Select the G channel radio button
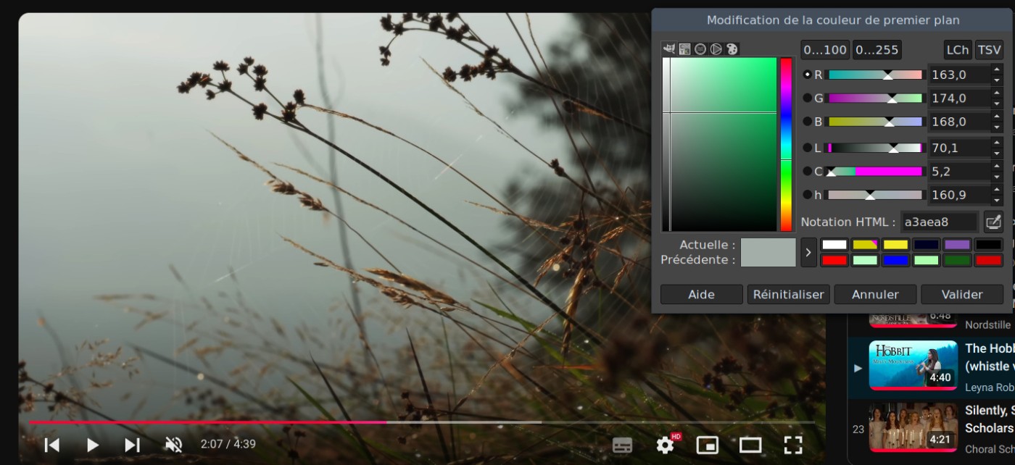Image resolution: width=1015 pixels, height=465 pixels. coord(808,98)
